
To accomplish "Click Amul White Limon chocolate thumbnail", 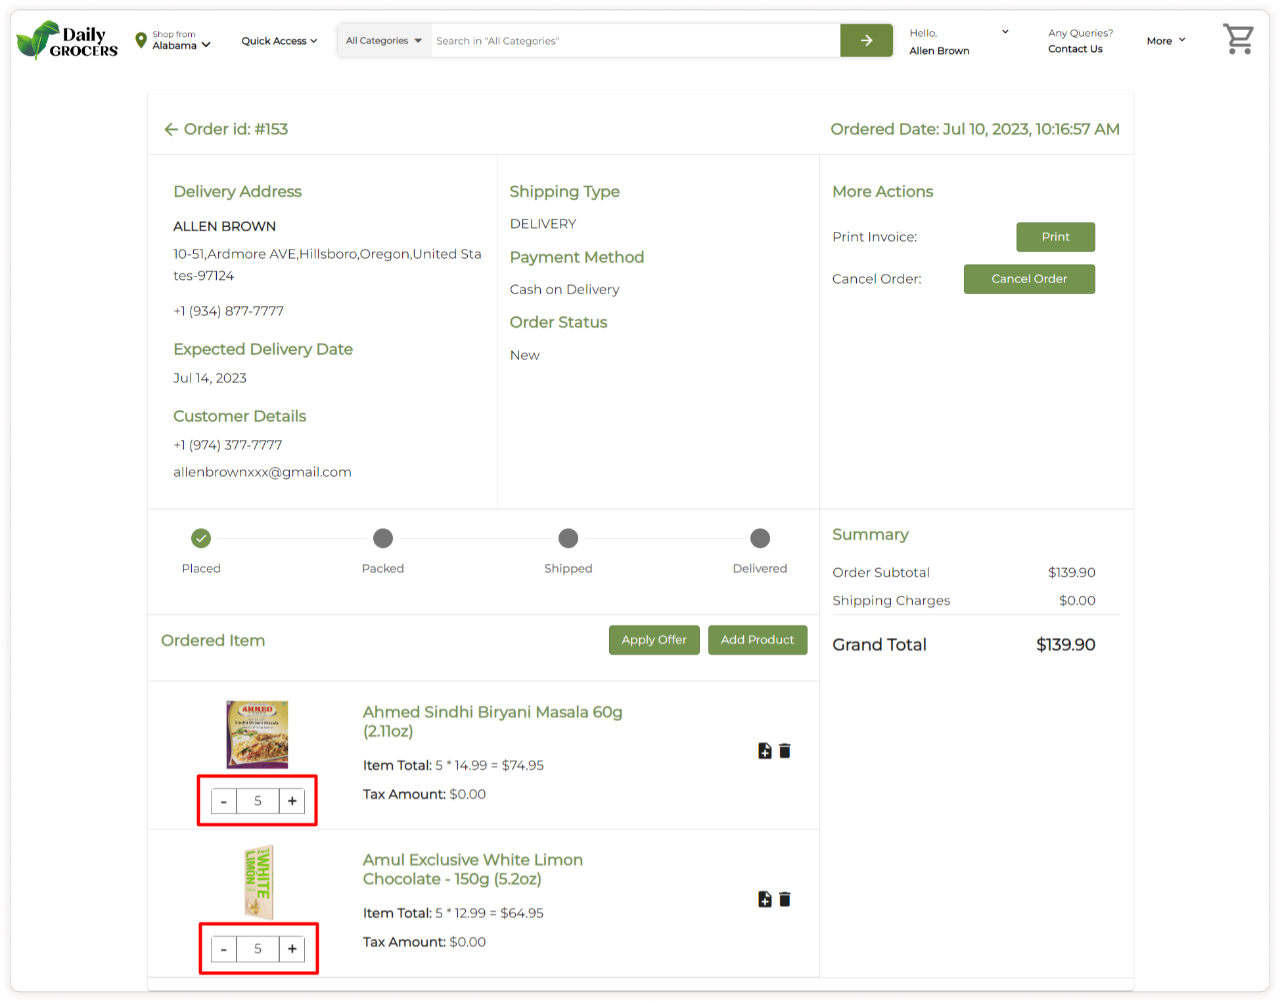I will (x=259, y=882).
